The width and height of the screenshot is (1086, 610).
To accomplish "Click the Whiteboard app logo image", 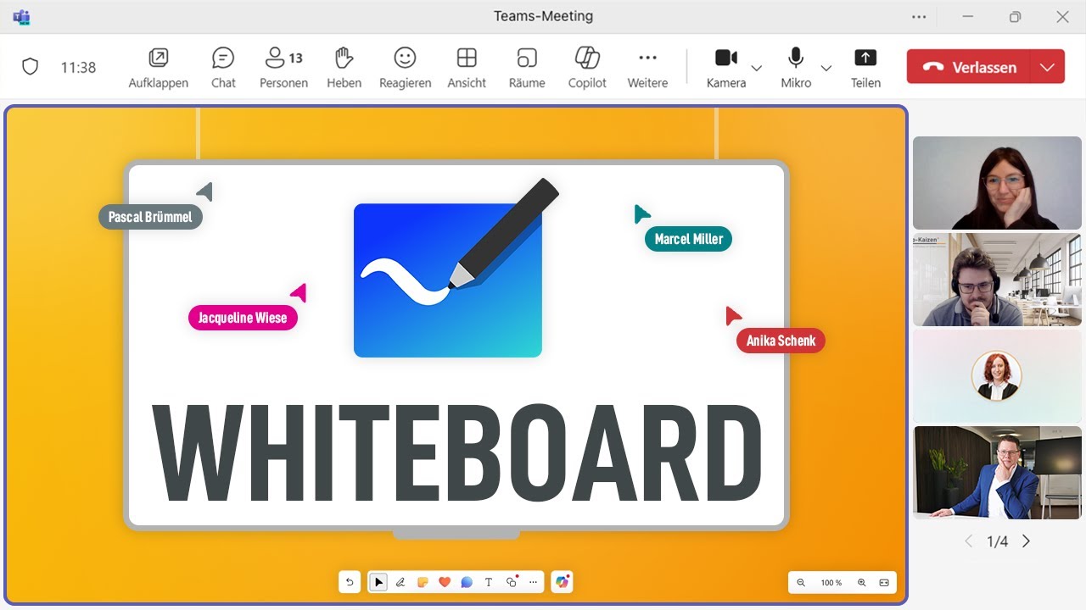I will point(456,268).
